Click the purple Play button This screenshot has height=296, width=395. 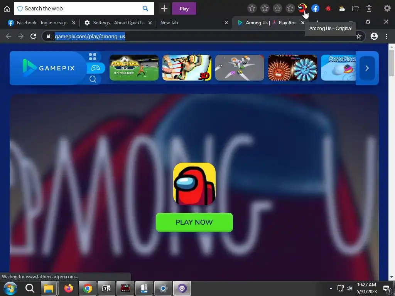point(184,8)
